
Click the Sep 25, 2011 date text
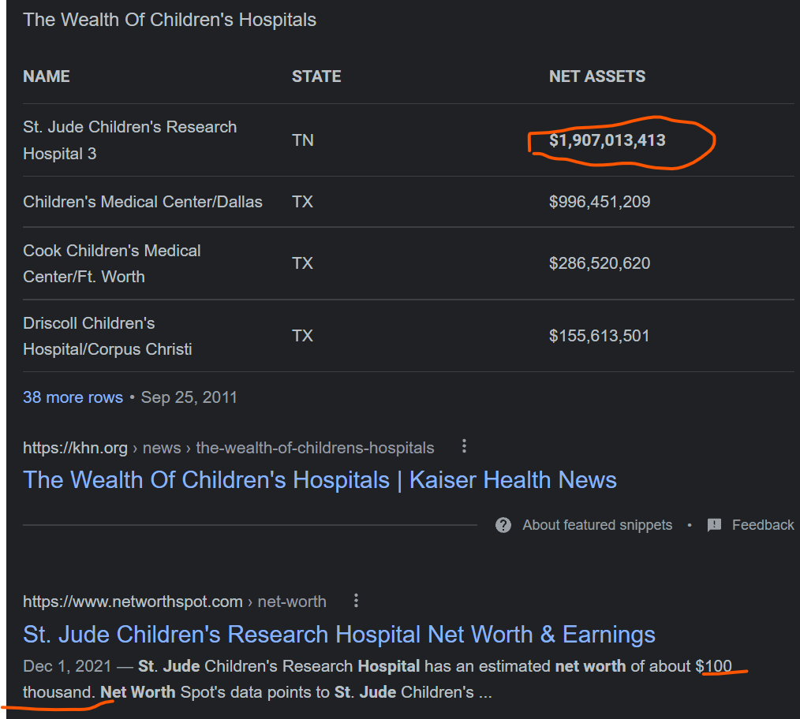(x=189, y=397)
